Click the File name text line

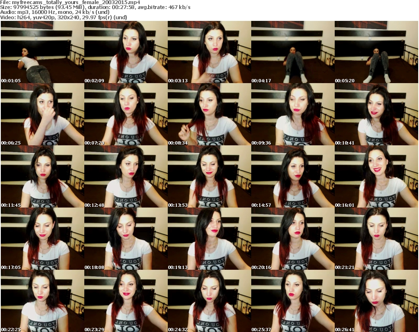click(x=70, y=2)
